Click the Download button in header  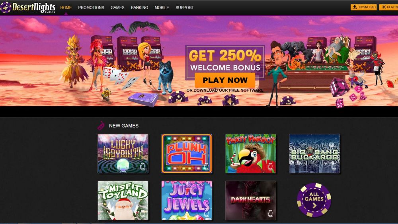(364, 7)
